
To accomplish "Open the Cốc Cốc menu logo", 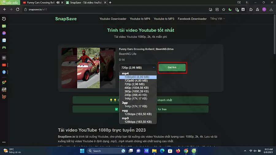I will pyautogui.click(x=10, y=3).
